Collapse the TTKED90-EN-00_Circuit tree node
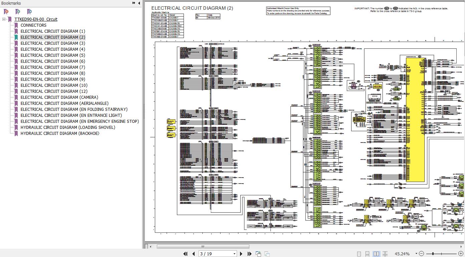 [x=4, y=19]
